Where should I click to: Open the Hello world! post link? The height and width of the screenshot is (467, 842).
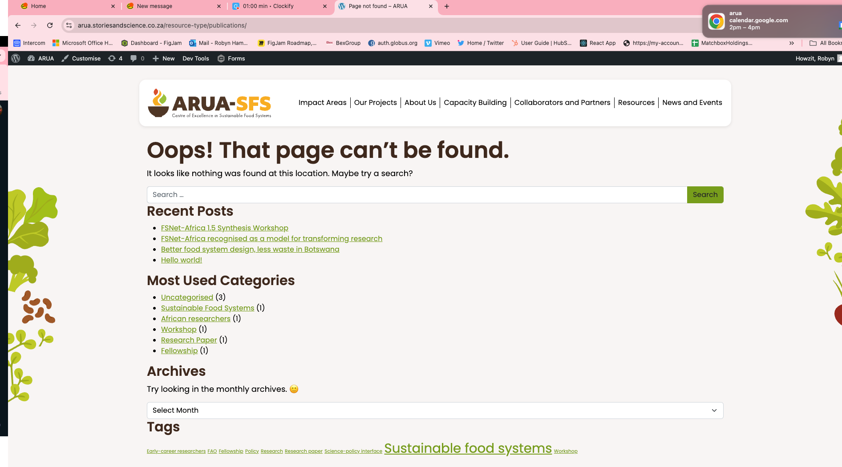(x=182, y=260)
